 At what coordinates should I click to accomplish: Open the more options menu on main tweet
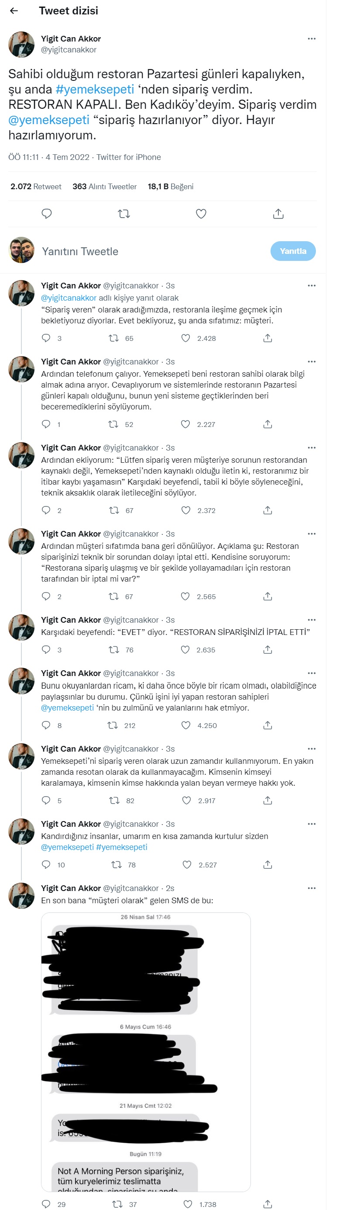[311, 38]
